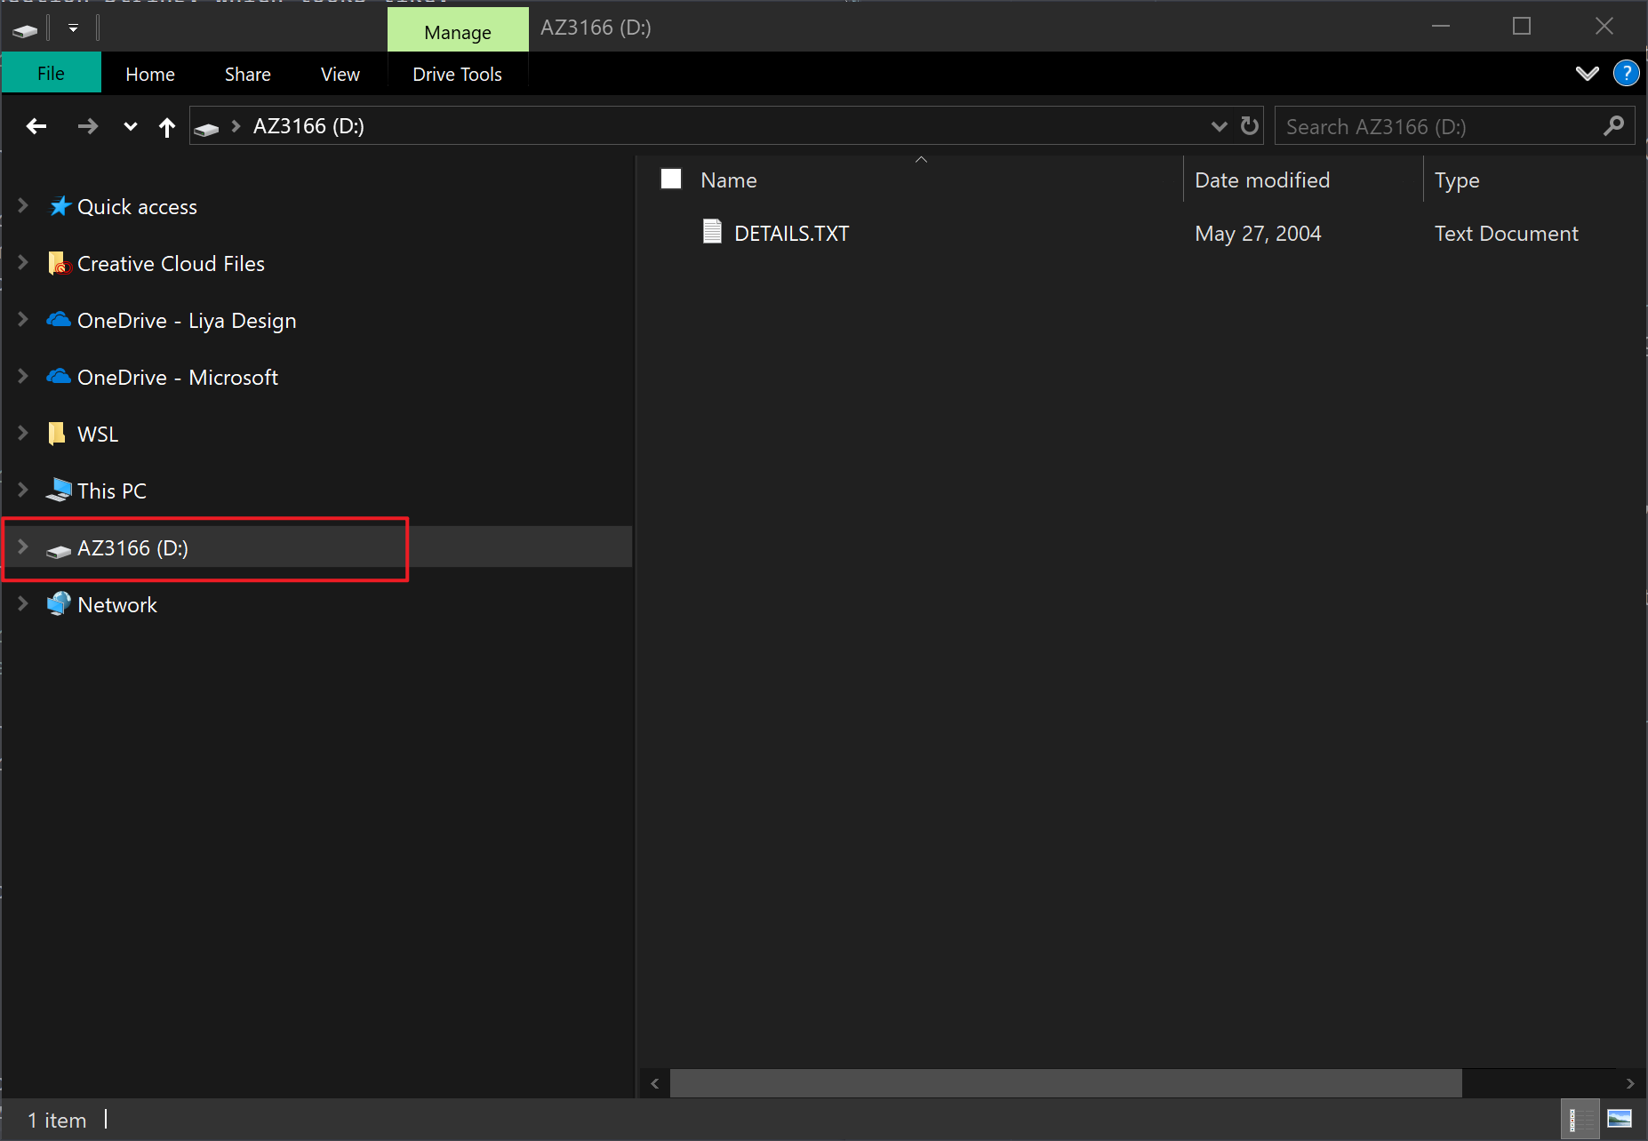
Task: Expand the Network tree node
Action: pos(23,604)
